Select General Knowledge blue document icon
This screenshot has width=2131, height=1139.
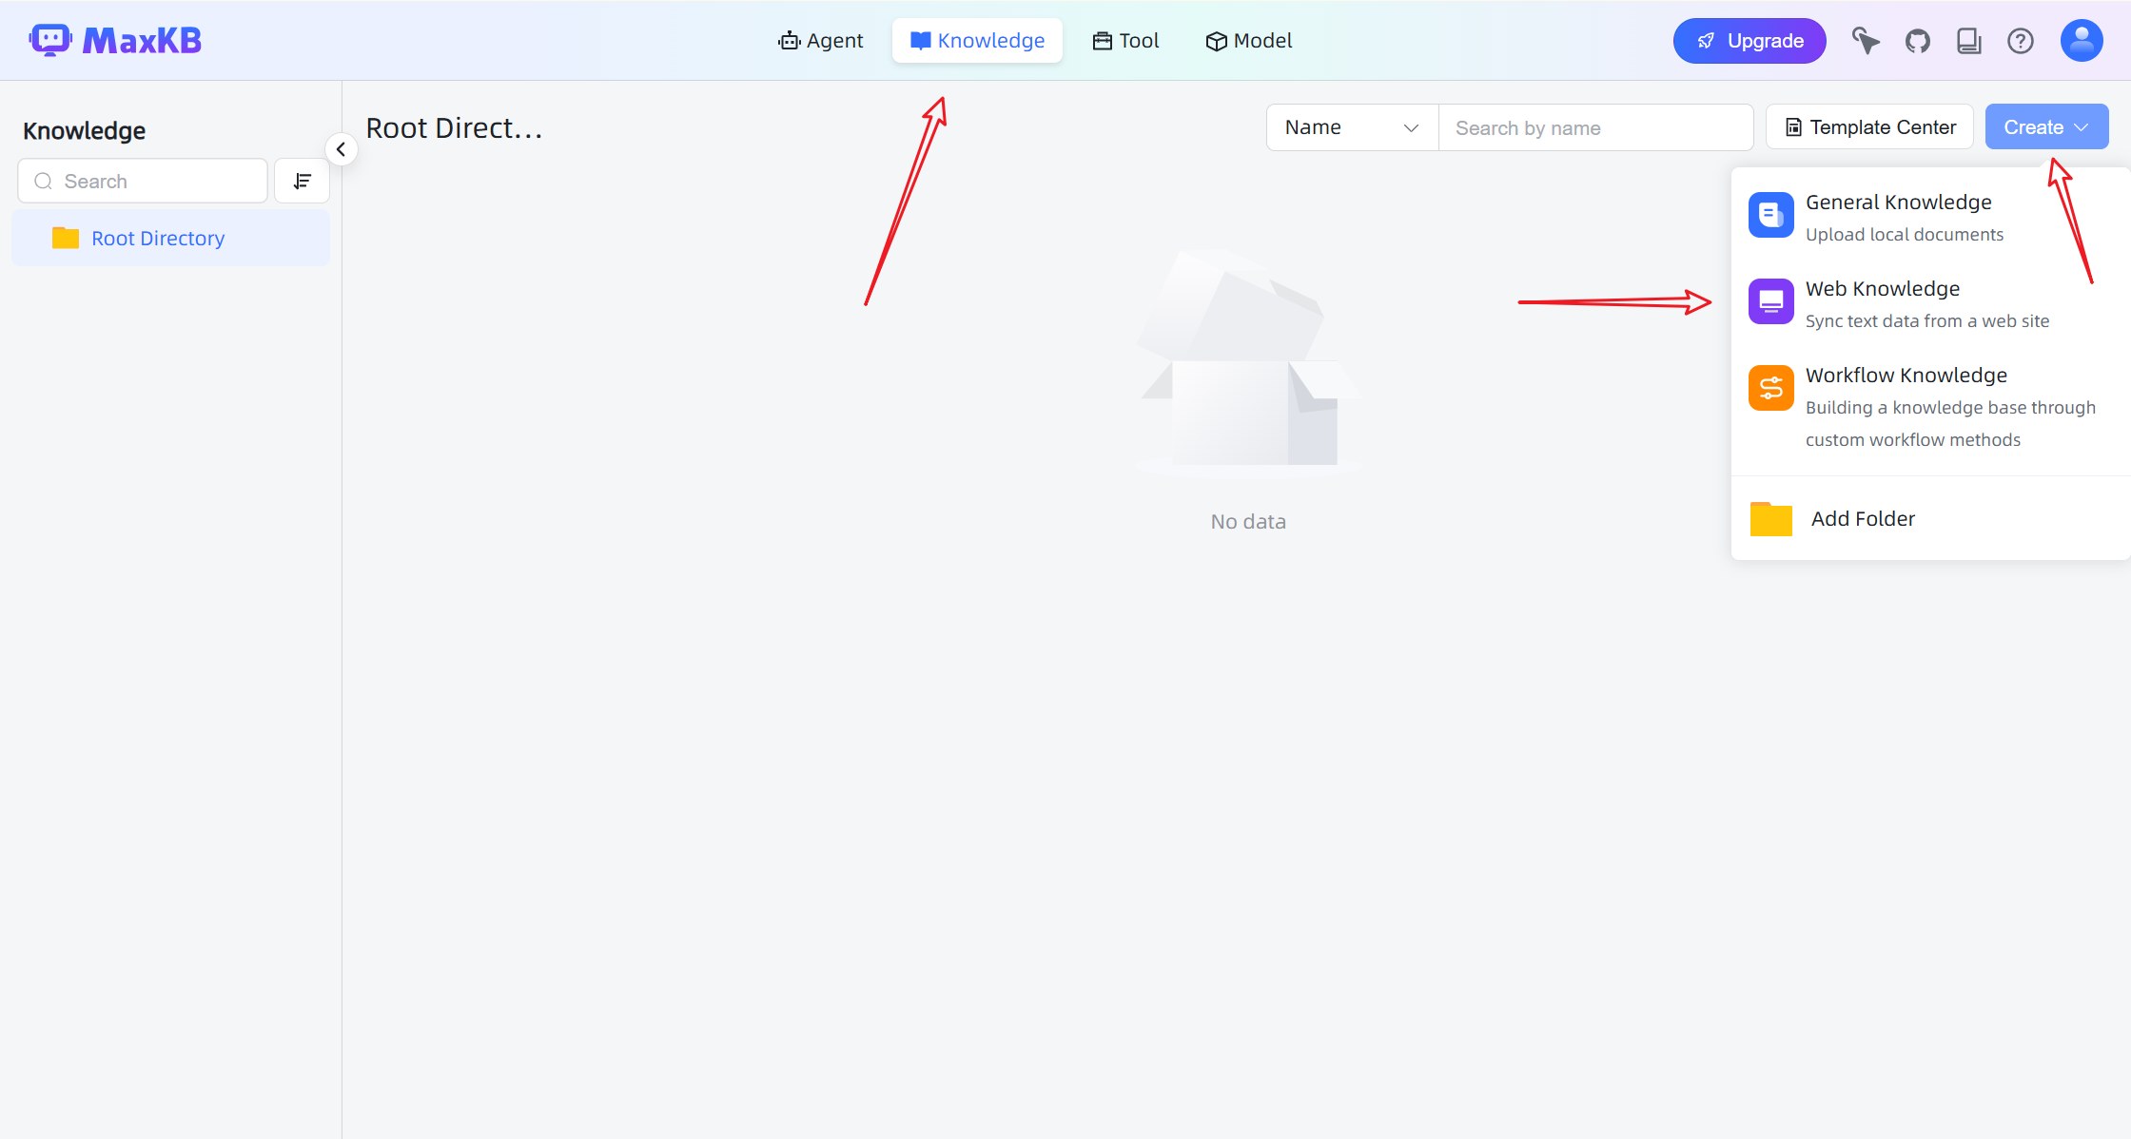pos(1770,215)
